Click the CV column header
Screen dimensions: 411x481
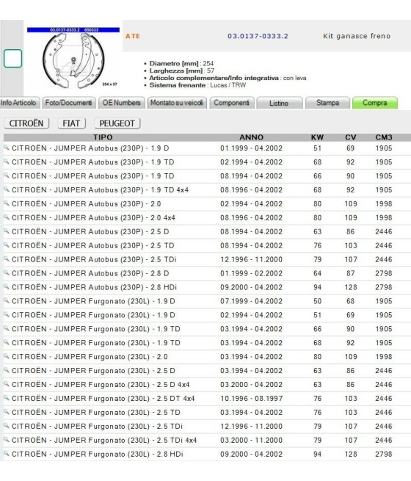click(350, 137)
